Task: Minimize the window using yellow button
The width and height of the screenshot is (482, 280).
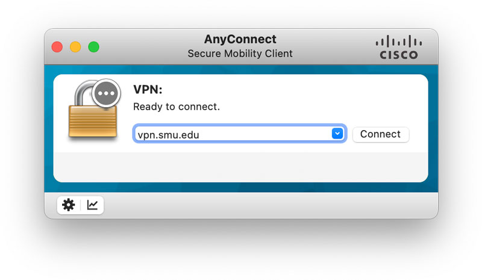Action: coord(75,47)
